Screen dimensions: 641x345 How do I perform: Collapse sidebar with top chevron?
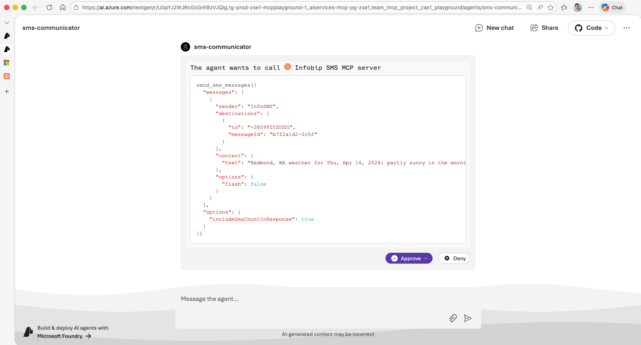coord(7,23)
